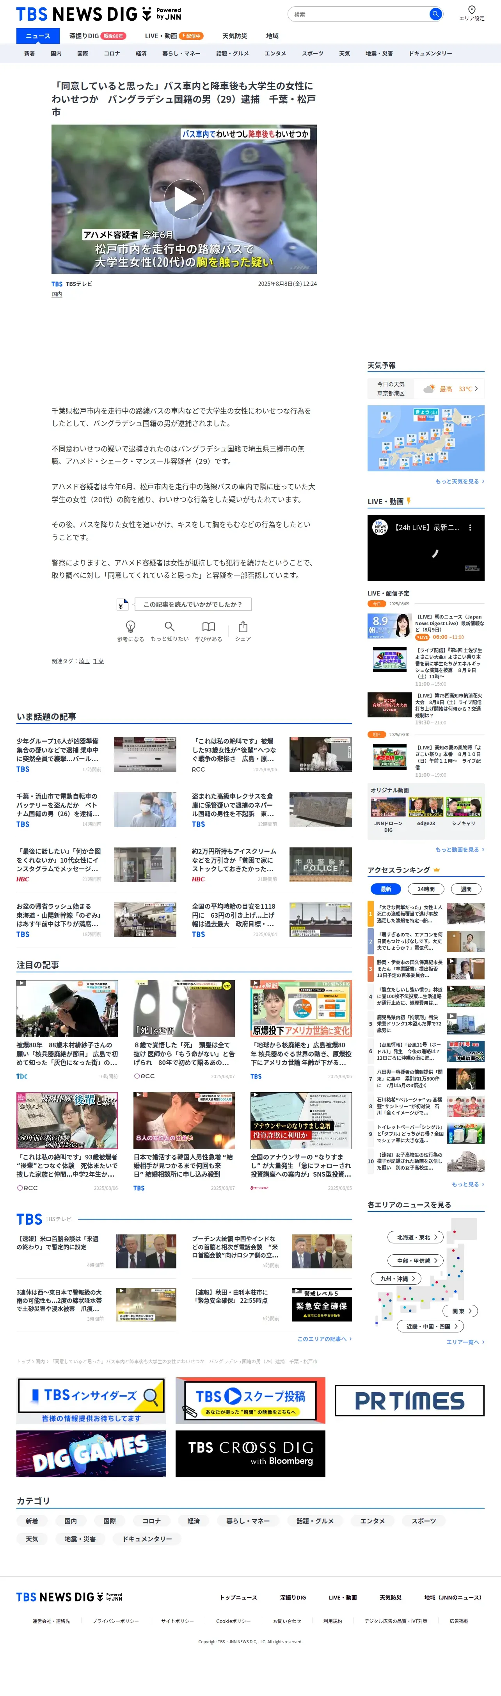Click the TBS NEWS DIG footer logo
This screenshot has height=1696, width=501.
tap(69, 1597)
